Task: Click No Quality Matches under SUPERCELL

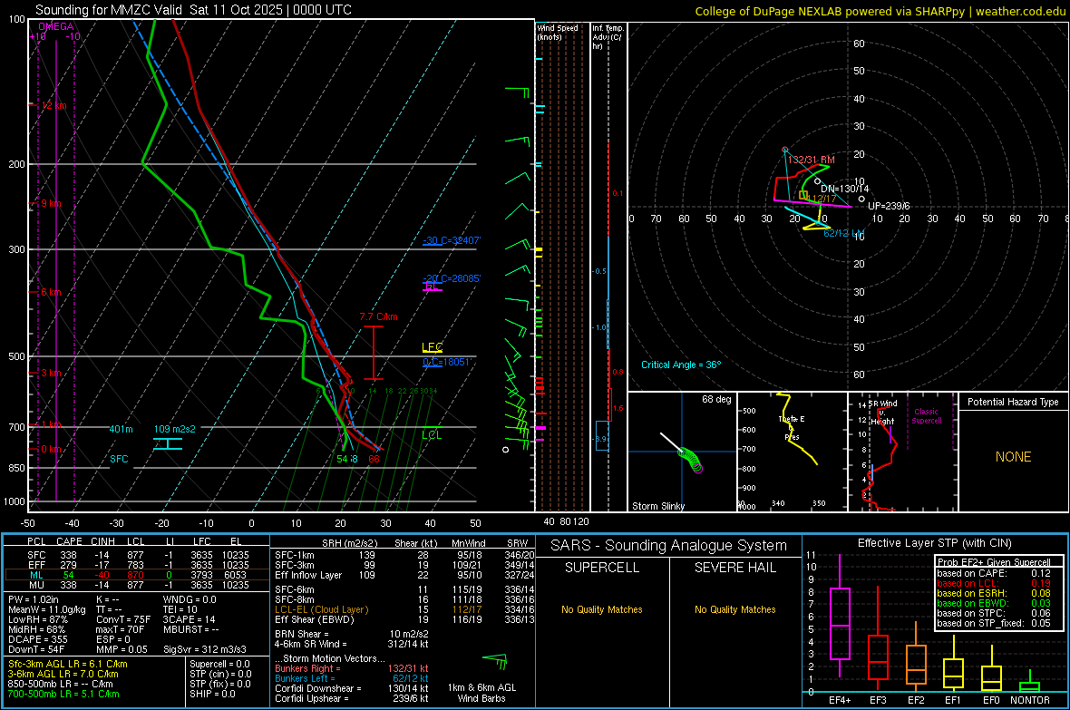Action: click(602, 609)
